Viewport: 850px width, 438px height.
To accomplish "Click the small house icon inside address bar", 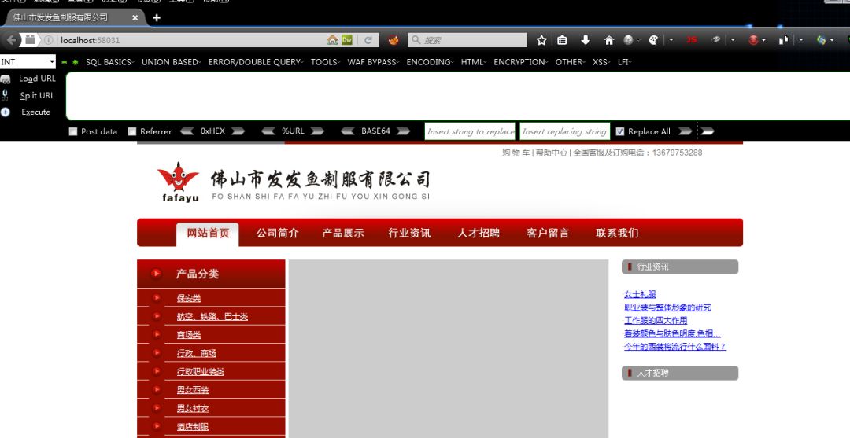I will [332, 40].
